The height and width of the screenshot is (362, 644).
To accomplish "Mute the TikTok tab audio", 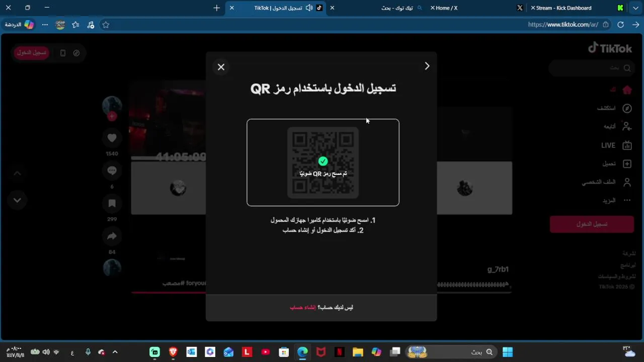I will click(309, 8).
